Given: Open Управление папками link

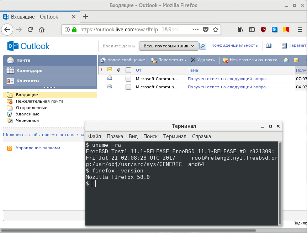Looking at the screenshot, I should (x=40, y=148).
